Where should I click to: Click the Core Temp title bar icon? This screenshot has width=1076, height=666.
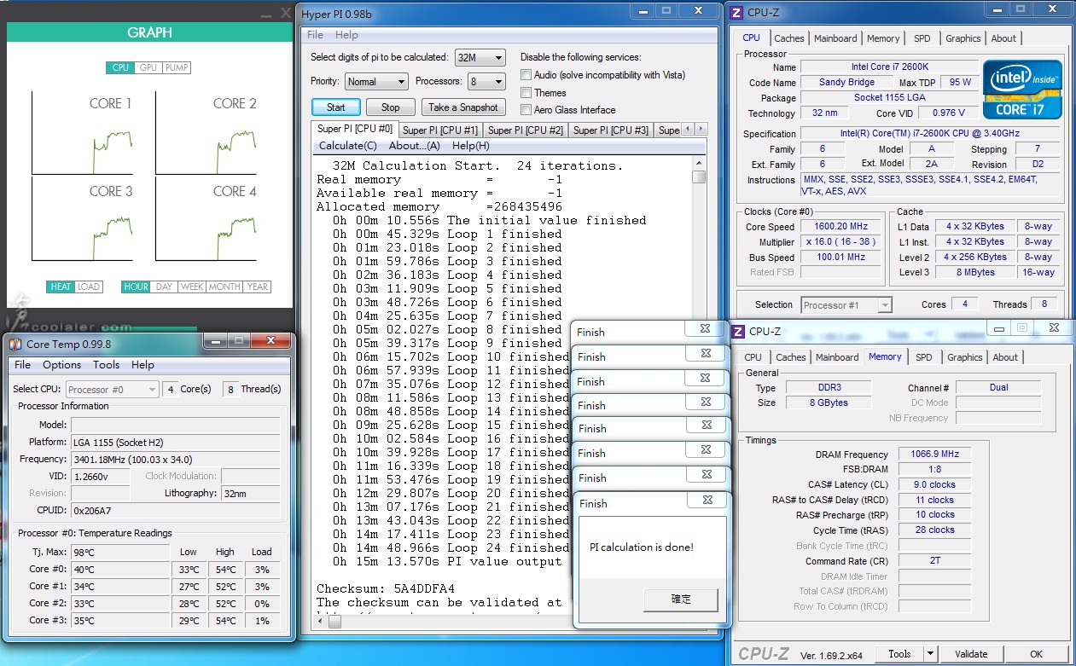[15, 344]
